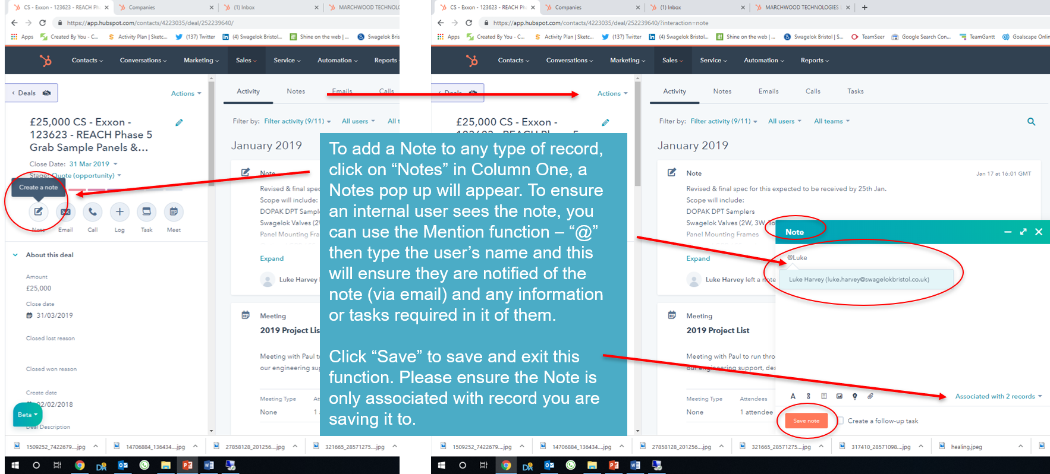Click the Task icon in left window

point(146,211)
